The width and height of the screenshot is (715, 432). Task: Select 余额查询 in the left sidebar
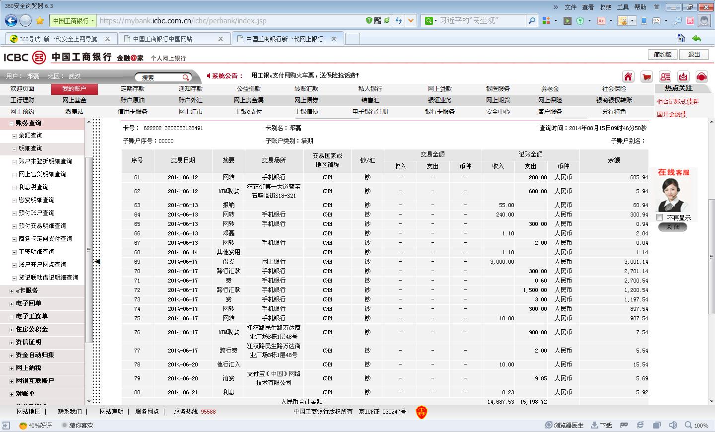[30, 136]
